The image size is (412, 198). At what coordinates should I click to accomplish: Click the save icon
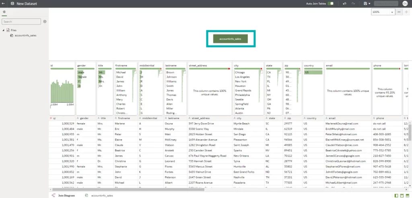click(x=365, y=4)
